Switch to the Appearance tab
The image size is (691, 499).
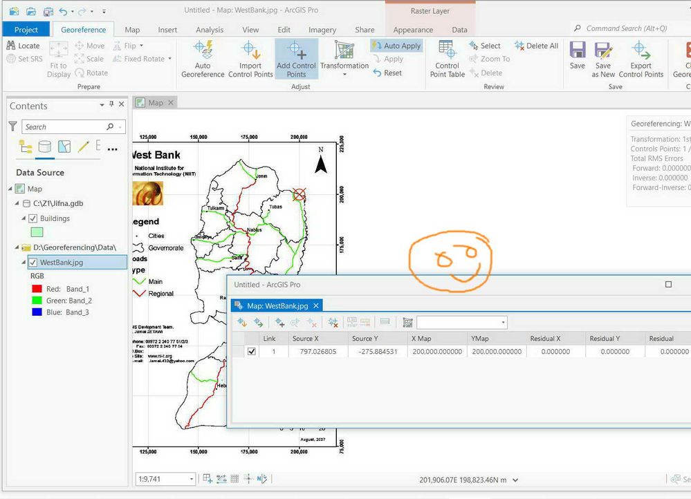(x=413, y=30)
